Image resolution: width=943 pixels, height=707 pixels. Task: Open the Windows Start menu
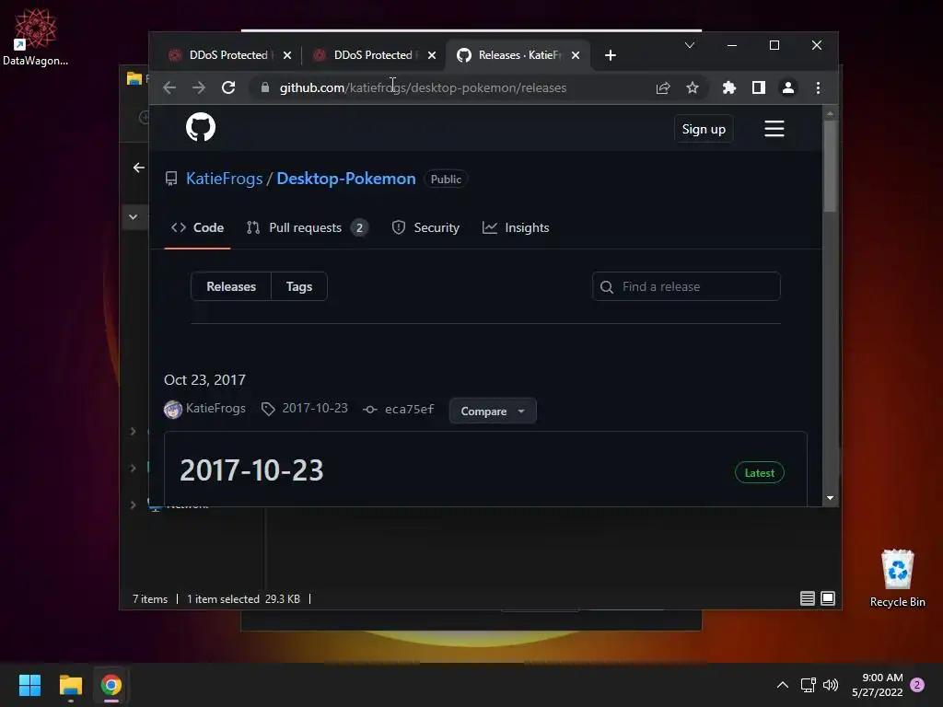[x=29, y=685]
